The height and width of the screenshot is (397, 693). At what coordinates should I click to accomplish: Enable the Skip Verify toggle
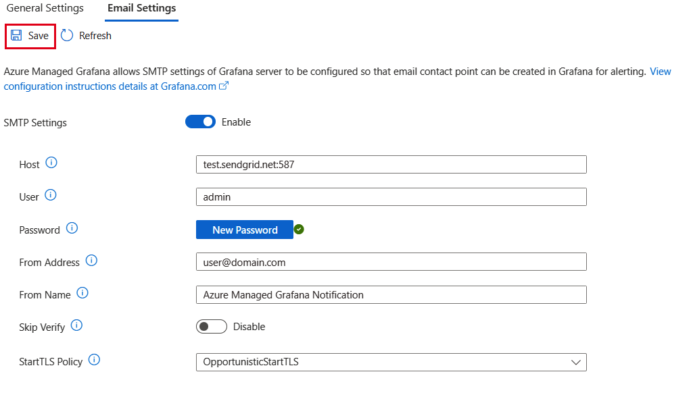coord(211,326)
